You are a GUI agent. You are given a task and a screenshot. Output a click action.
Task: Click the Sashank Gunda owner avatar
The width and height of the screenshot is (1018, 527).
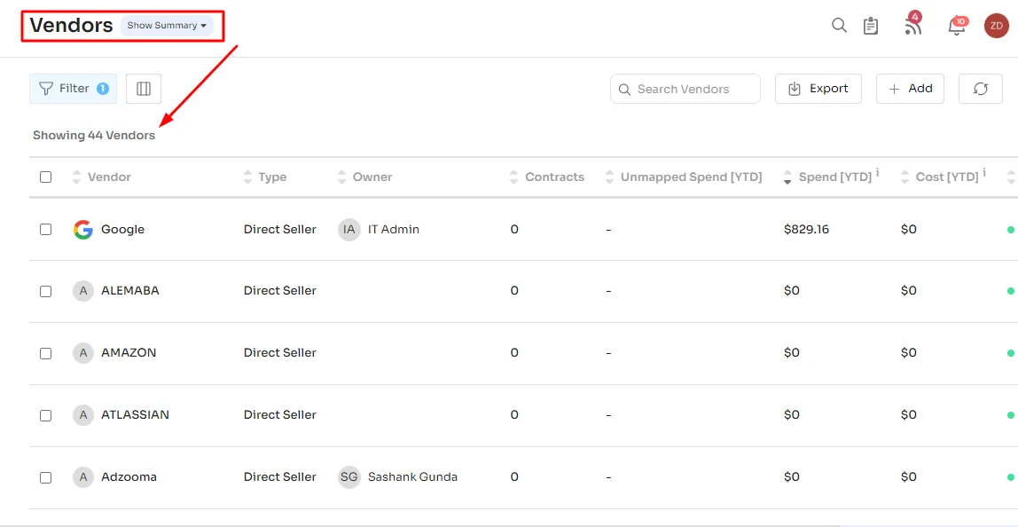click(349, 477)
